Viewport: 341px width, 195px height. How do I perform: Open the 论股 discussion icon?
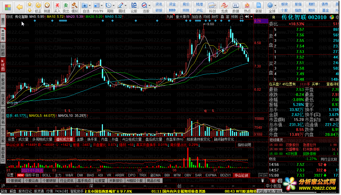pyautogui.click(x=134, y=5)
